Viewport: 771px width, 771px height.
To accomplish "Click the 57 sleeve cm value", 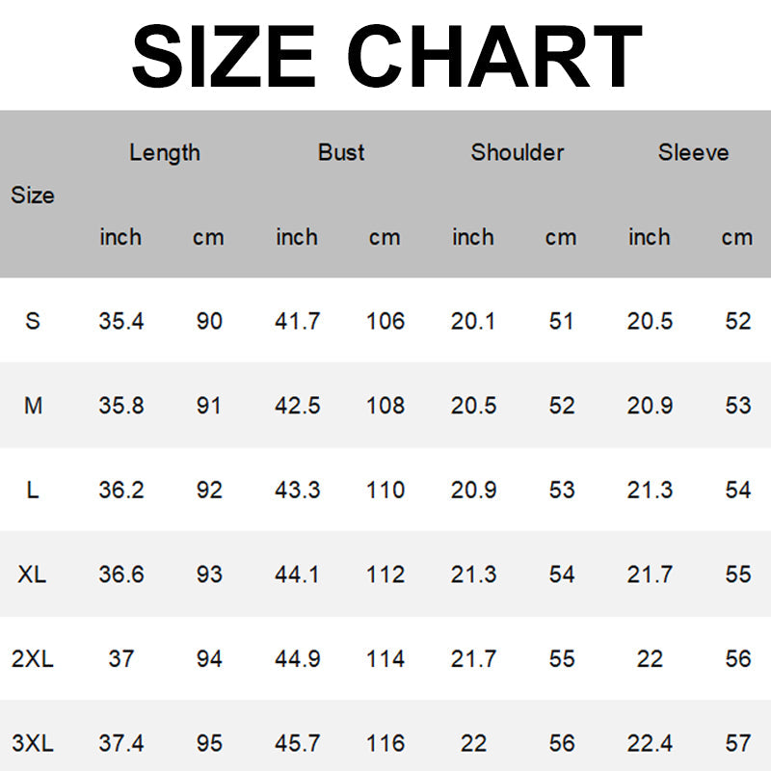I will pyautogui.click(x=738, y=743).
